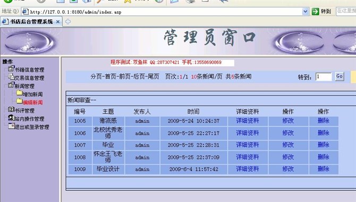Image resolution: width=356 pixels, height=202 pixels.
Task: Focus the 转到 page number input field
Action: 324,77
